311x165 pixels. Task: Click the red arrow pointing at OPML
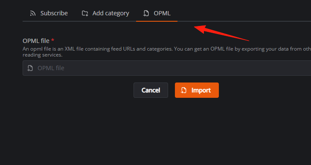221,33
